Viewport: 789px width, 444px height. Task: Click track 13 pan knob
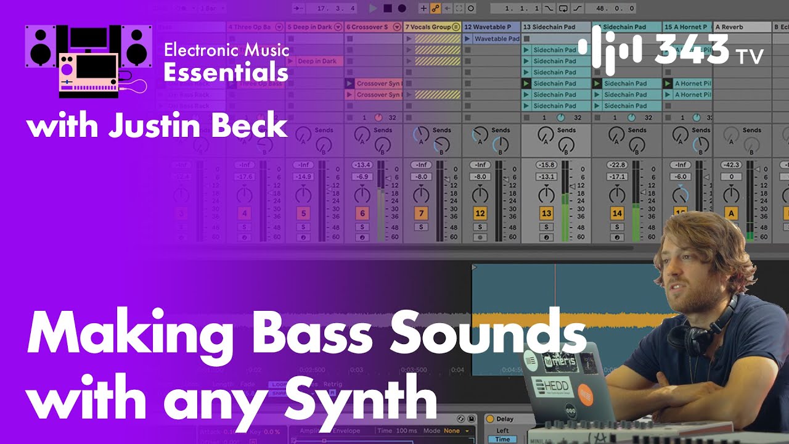pyautogui.click(x=546, y=195)
